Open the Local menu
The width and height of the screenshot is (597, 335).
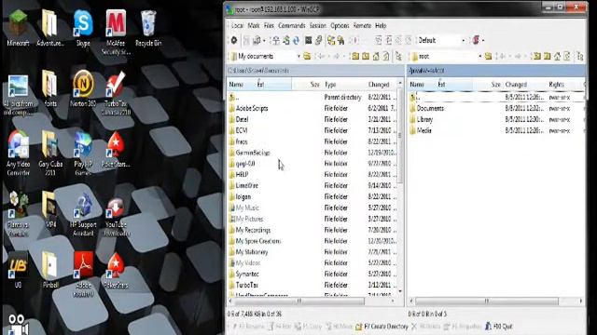click(x=237, y=25)
